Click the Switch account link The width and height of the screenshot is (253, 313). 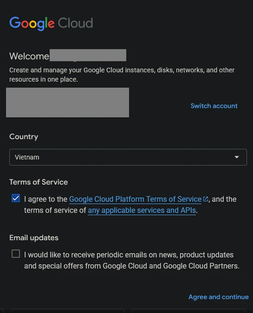(x=214, y=106)
